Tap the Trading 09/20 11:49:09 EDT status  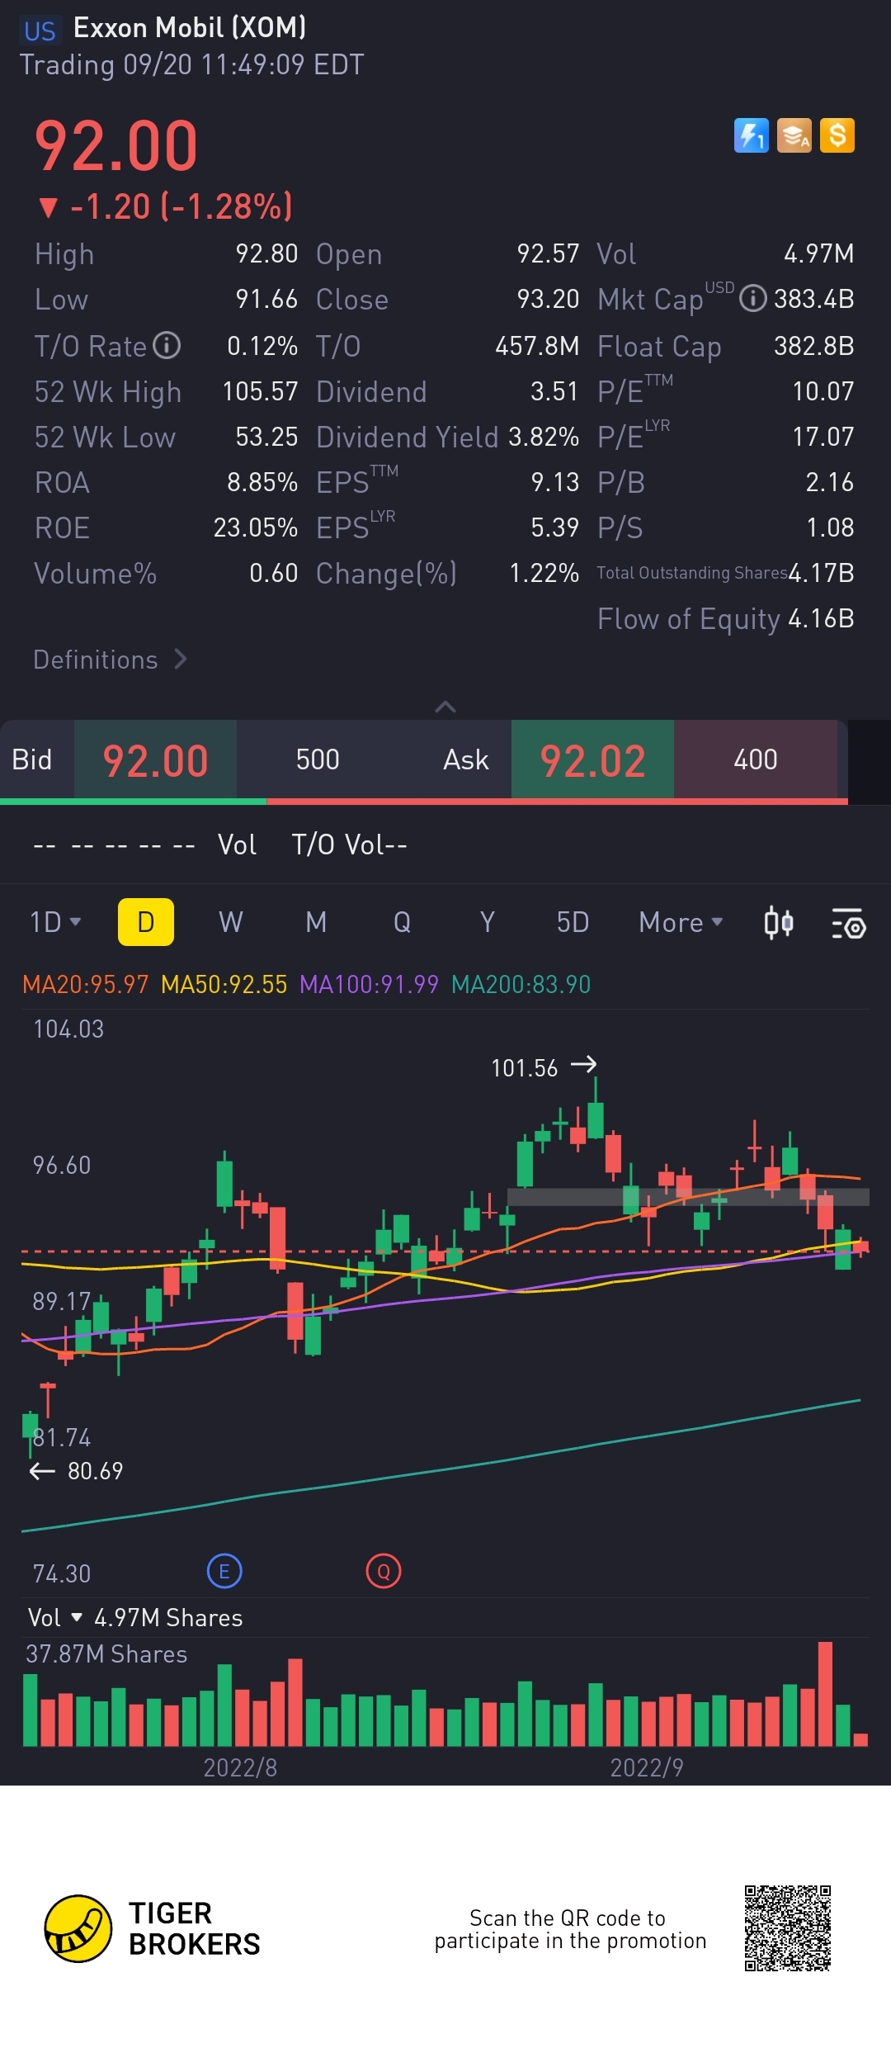191,64
